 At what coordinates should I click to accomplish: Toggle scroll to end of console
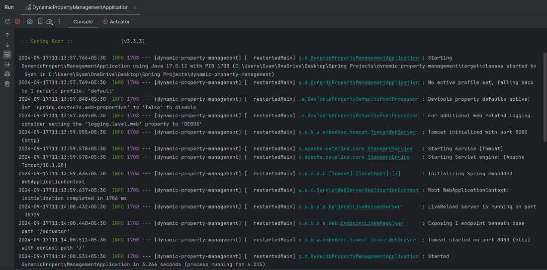tap(7, 64)
